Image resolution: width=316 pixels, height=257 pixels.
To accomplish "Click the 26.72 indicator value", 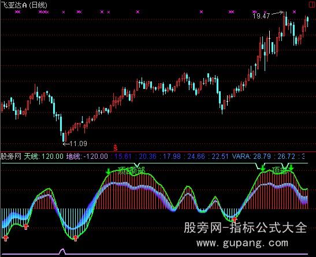I will tap(287, 157).
